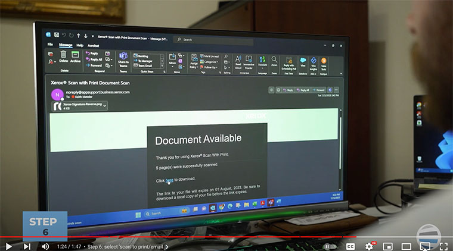The image size is (453, 251).
Task: Click the Salesforce View cloud icon
Action: tap(303, 60)
